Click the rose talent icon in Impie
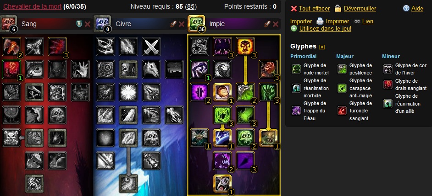This screenshot has width=432, height=196. (268, 69)
